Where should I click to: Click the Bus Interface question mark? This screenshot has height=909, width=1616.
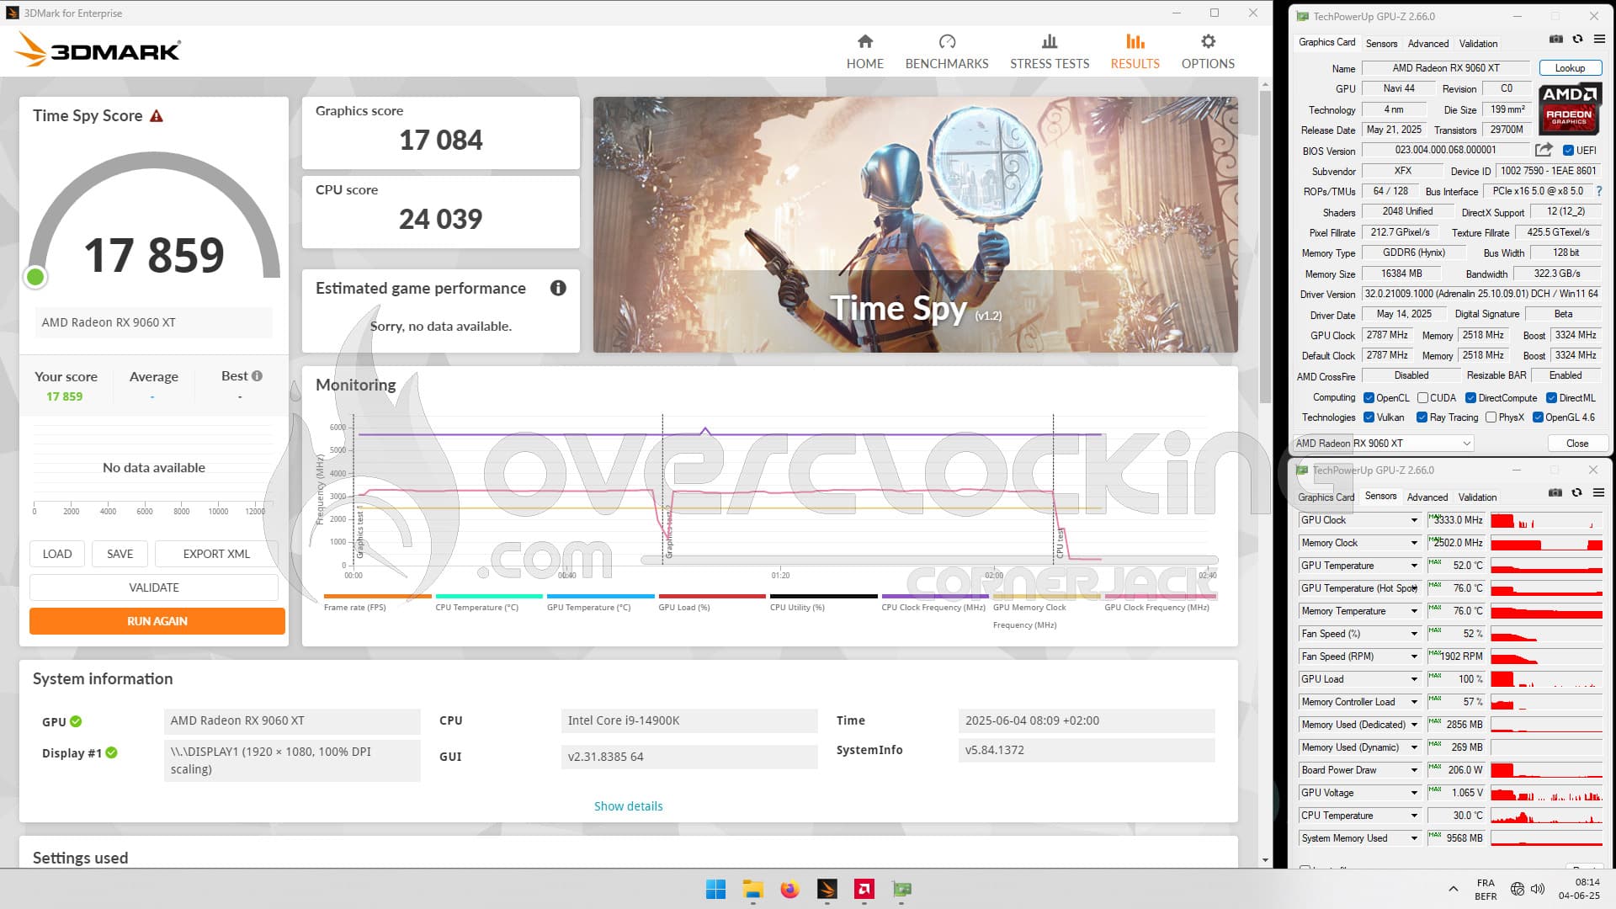tap(1599, 191)
